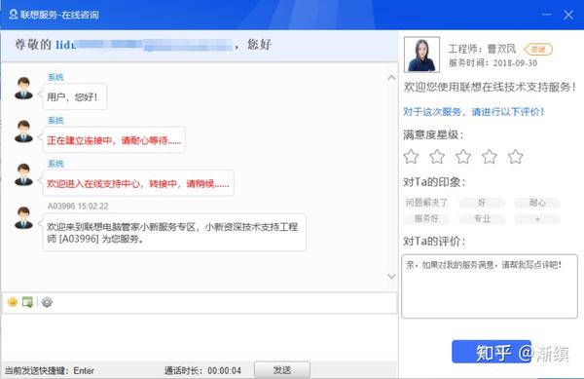
Task: Select the 耐心 impression tag
Action: (x=537, y=203)
